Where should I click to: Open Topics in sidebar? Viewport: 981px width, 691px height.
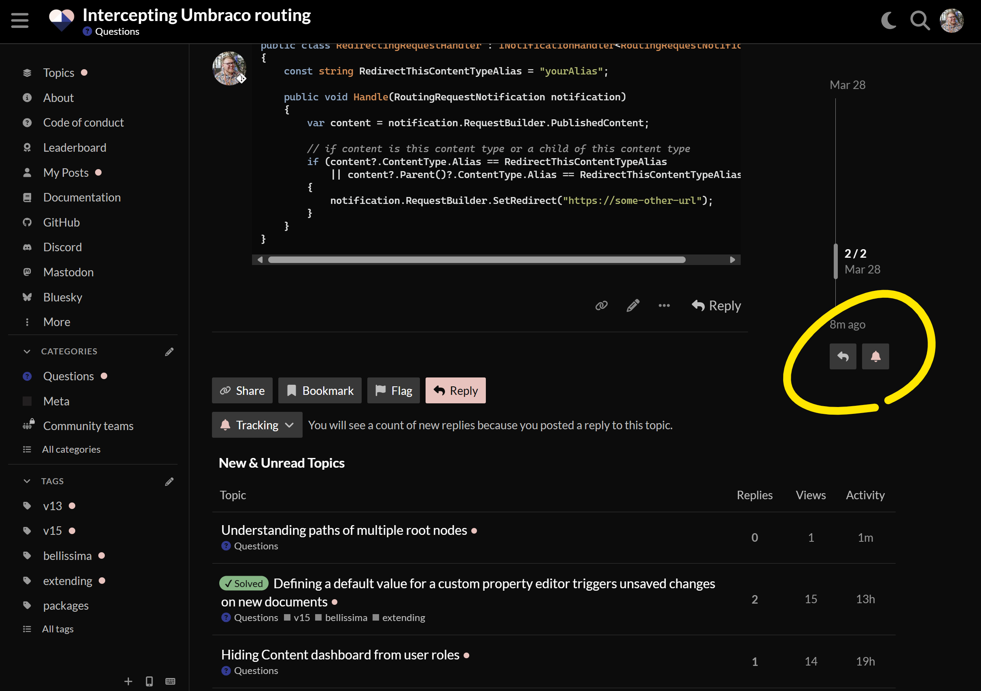point(59,73)
